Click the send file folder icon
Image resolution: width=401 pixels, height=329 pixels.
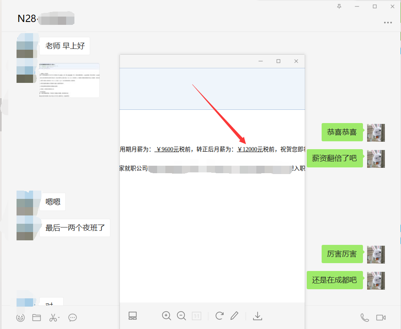pos(37,318)
